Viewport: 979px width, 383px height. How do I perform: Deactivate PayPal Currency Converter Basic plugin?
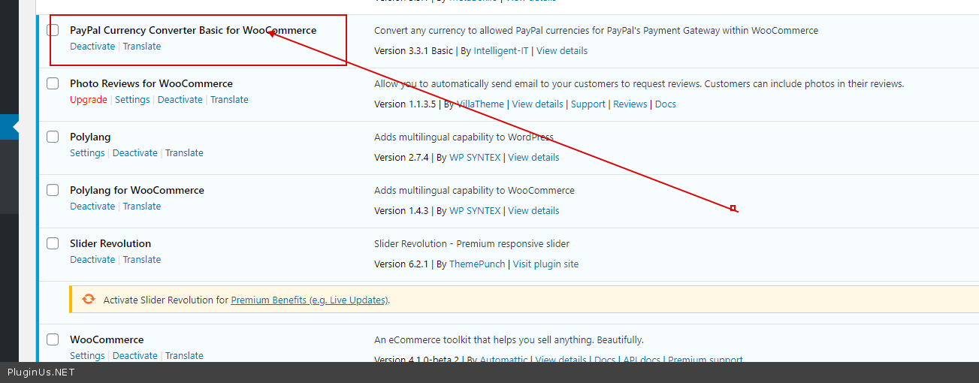click(92, 47)
